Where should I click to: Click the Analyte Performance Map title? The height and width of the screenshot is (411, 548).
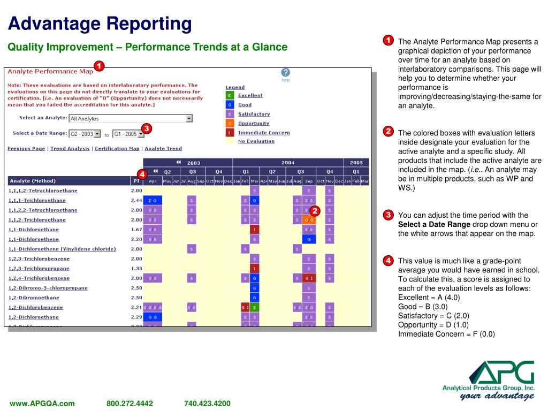tap(50, 71)
